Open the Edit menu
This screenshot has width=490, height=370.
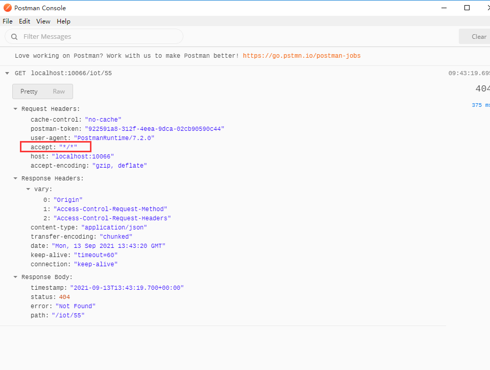point(25,21)
